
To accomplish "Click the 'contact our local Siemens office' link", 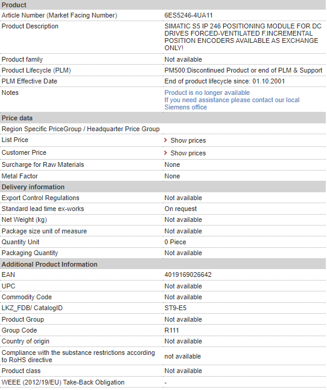I will pos(232,103).
